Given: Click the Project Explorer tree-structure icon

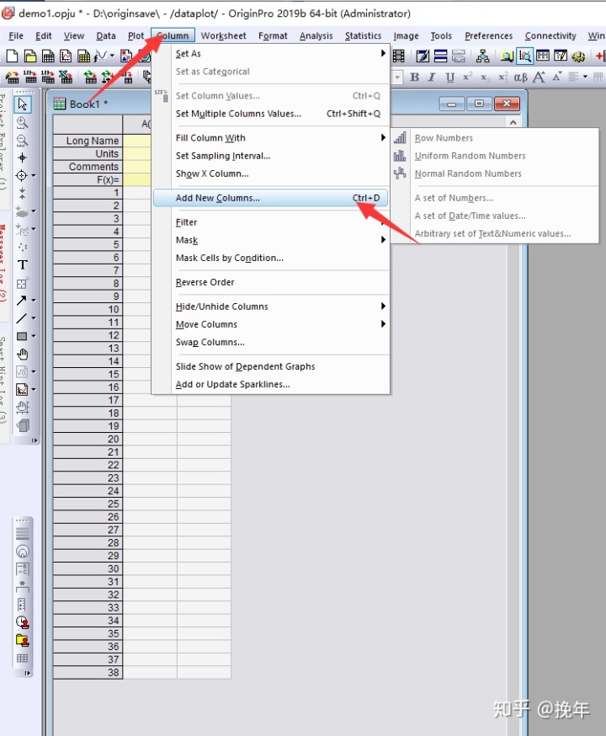Looking at the screenshot, I should click(x=482, y=56).
